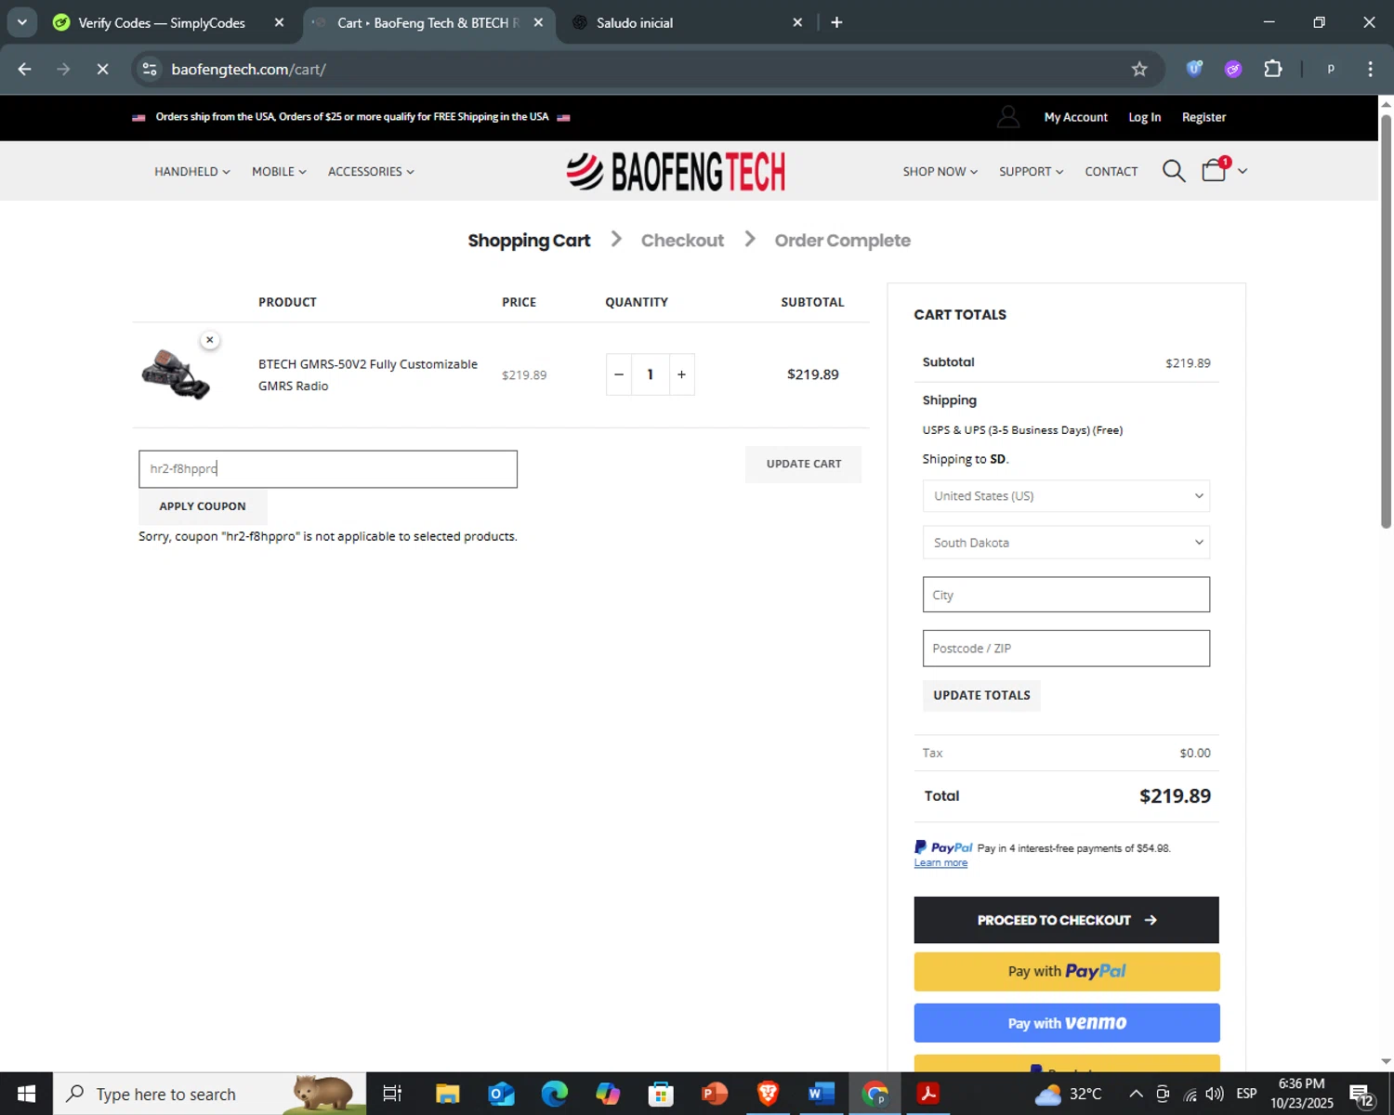Go back to the previous page

click(25, 69)
